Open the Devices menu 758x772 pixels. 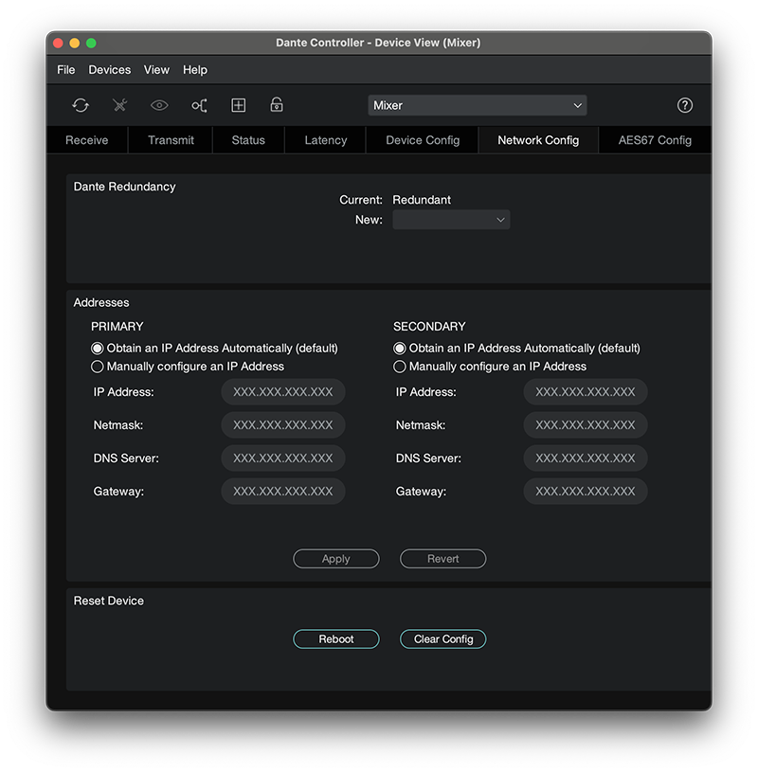point(109,70)
